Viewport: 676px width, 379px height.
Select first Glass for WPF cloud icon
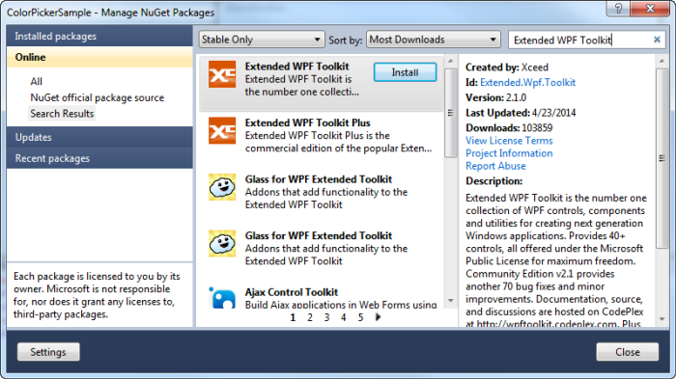pyautogui.click(x=222, y=187)
